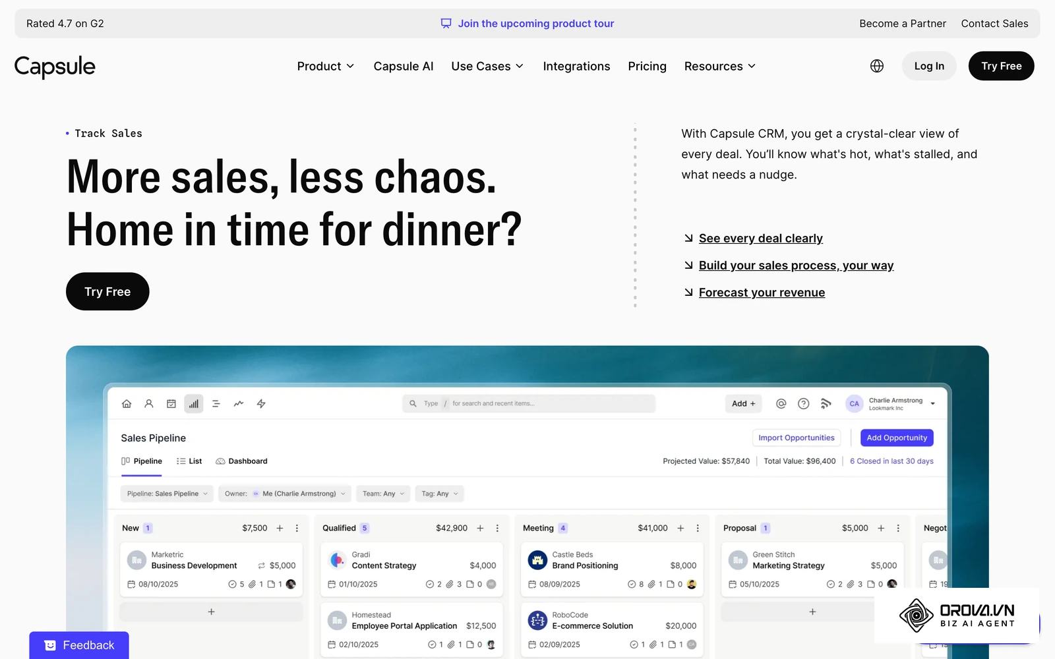
Task: Open the three-dot menu of the Proposal column
Action: 898,529
